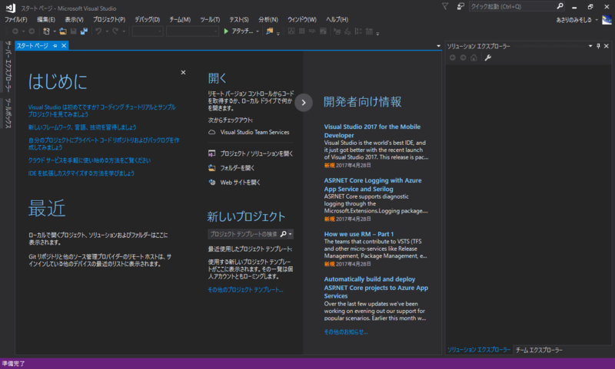Open the 表示(V) menu
This screenshot has height=369, width=615.
pyautogui.click(x=74, y=20)
